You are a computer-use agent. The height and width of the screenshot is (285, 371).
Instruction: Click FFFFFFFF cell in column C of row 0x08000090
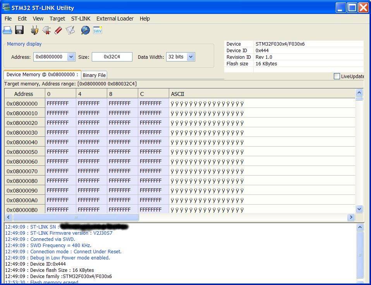click(153, 191)
